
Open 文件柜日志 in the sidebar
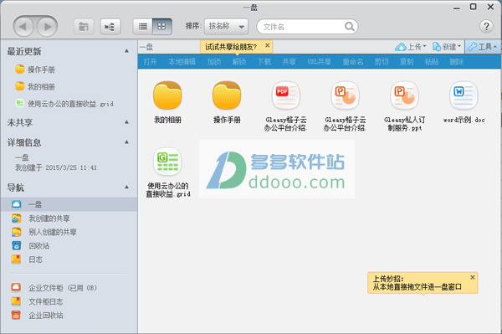click(37, 301)
